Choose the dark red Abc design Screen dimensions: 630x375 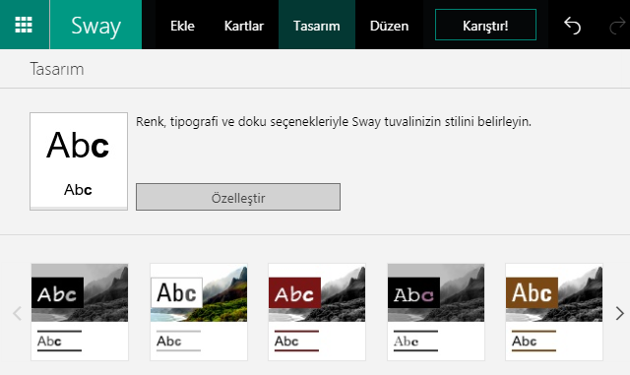tap(317, 312)
